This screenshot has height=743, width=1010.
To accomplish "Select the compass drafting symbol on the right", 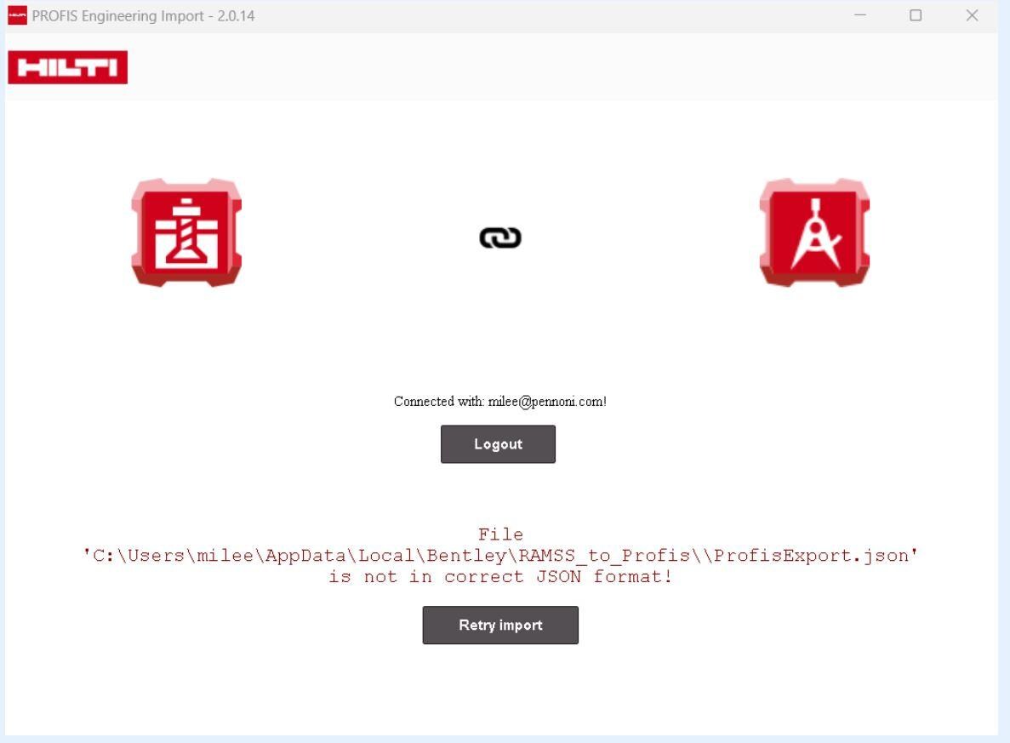I will coord(814,233).
